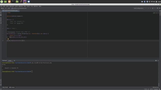
Task: Open the Project tool window sidebar tab
Action: pos(1,13)
